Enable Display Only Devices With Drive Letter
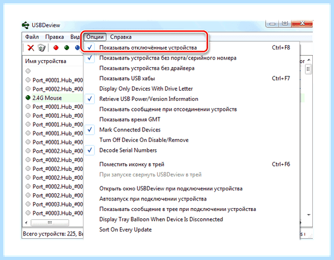The image size is (334, 260). click(x=191, y=89)
